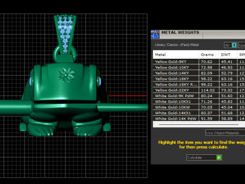
Task: Click the 45.41 DWT value
Action: (x=227, y=62)
